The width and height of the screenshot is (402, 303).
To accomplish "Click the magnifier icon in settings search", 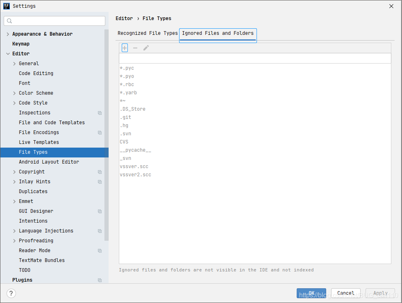I will [x=9, y=21].
